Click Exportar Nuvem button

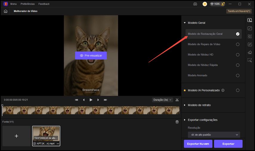pyautogui.click(x=198, y=144)
